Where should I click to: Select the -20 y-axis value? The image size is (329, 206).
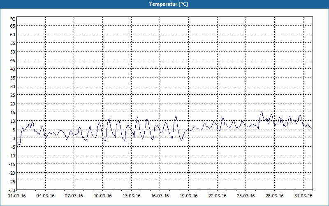pyautogui.click(x=12, y=173)
